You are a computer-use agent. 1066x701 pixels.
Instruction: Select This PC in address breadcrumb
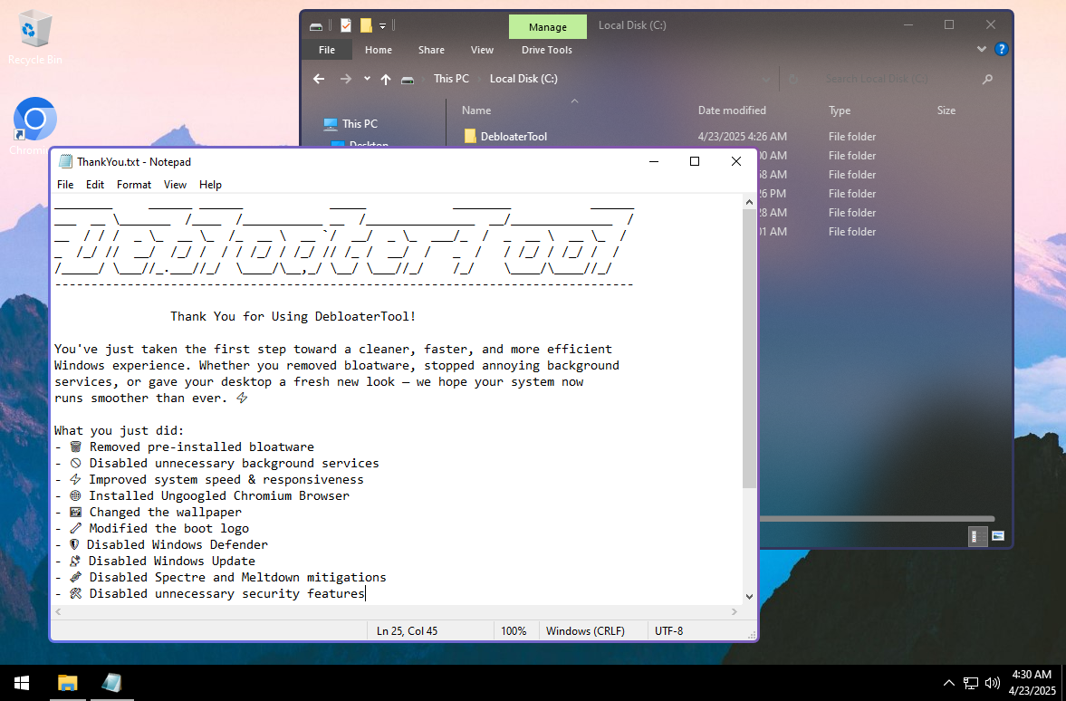point(451,79)
